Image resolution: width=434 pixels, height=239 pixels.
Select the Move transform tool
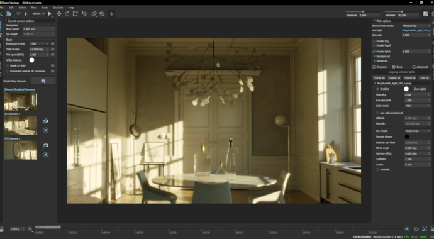[58, 14]
